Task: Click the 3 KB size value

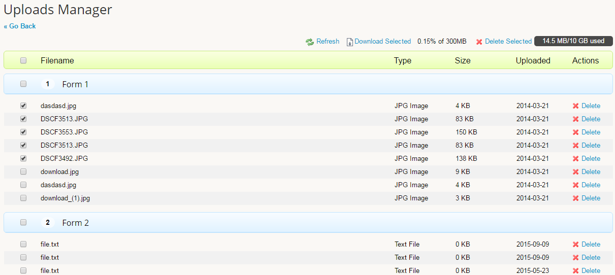Action: click(463, 198)
